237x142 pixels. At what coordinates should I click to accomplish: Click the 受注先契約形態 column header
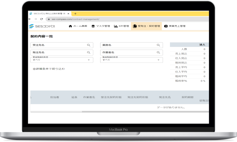tap(111, 97)
